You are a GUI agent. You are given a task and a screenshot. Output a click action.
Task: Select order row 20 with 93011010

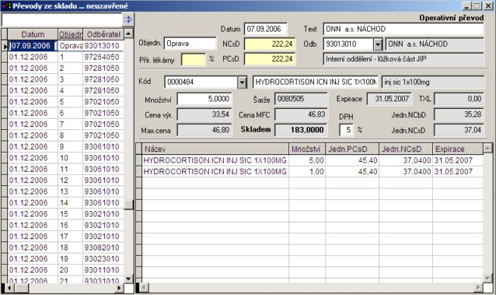(x=65, y=270)
